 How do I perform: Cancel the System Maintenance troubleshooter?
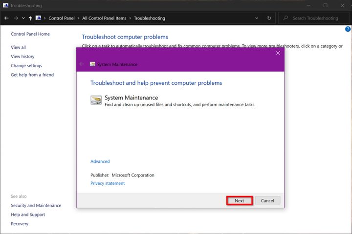(x=267, y=201)
